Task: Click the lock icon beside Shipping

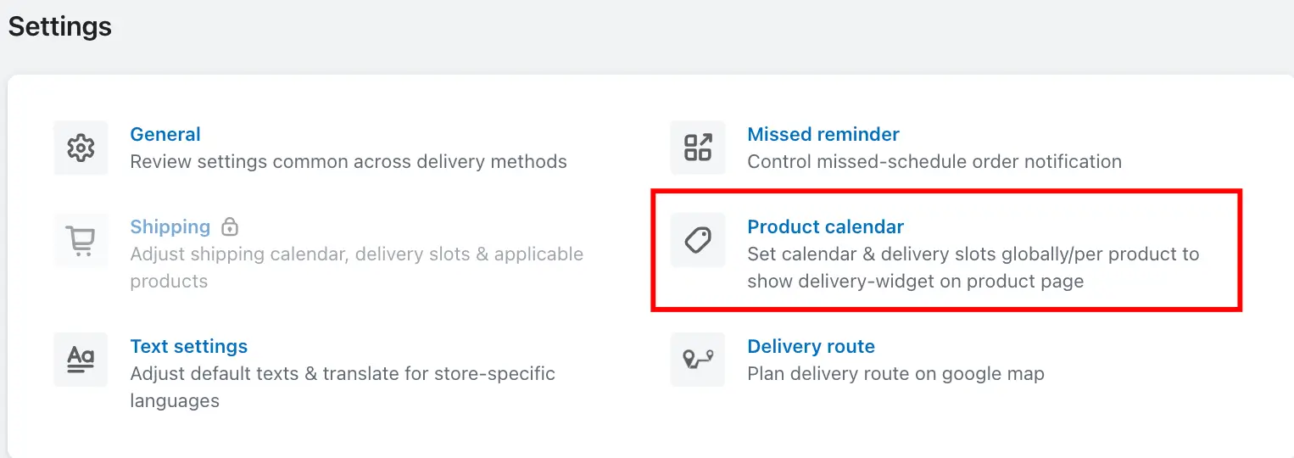Action: 230,227
